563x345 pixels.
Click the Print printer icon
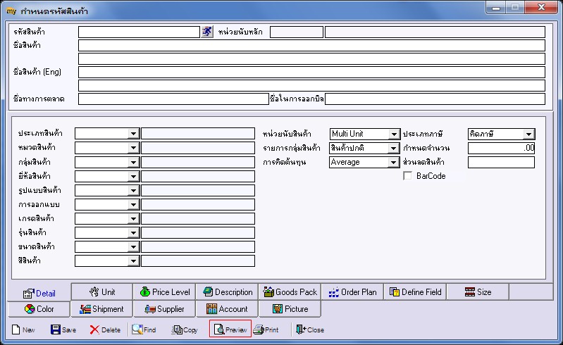tap(259, 330)
